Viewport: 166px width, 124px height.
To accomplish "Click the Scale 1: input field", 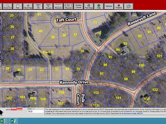I will [x=35, y=111].
